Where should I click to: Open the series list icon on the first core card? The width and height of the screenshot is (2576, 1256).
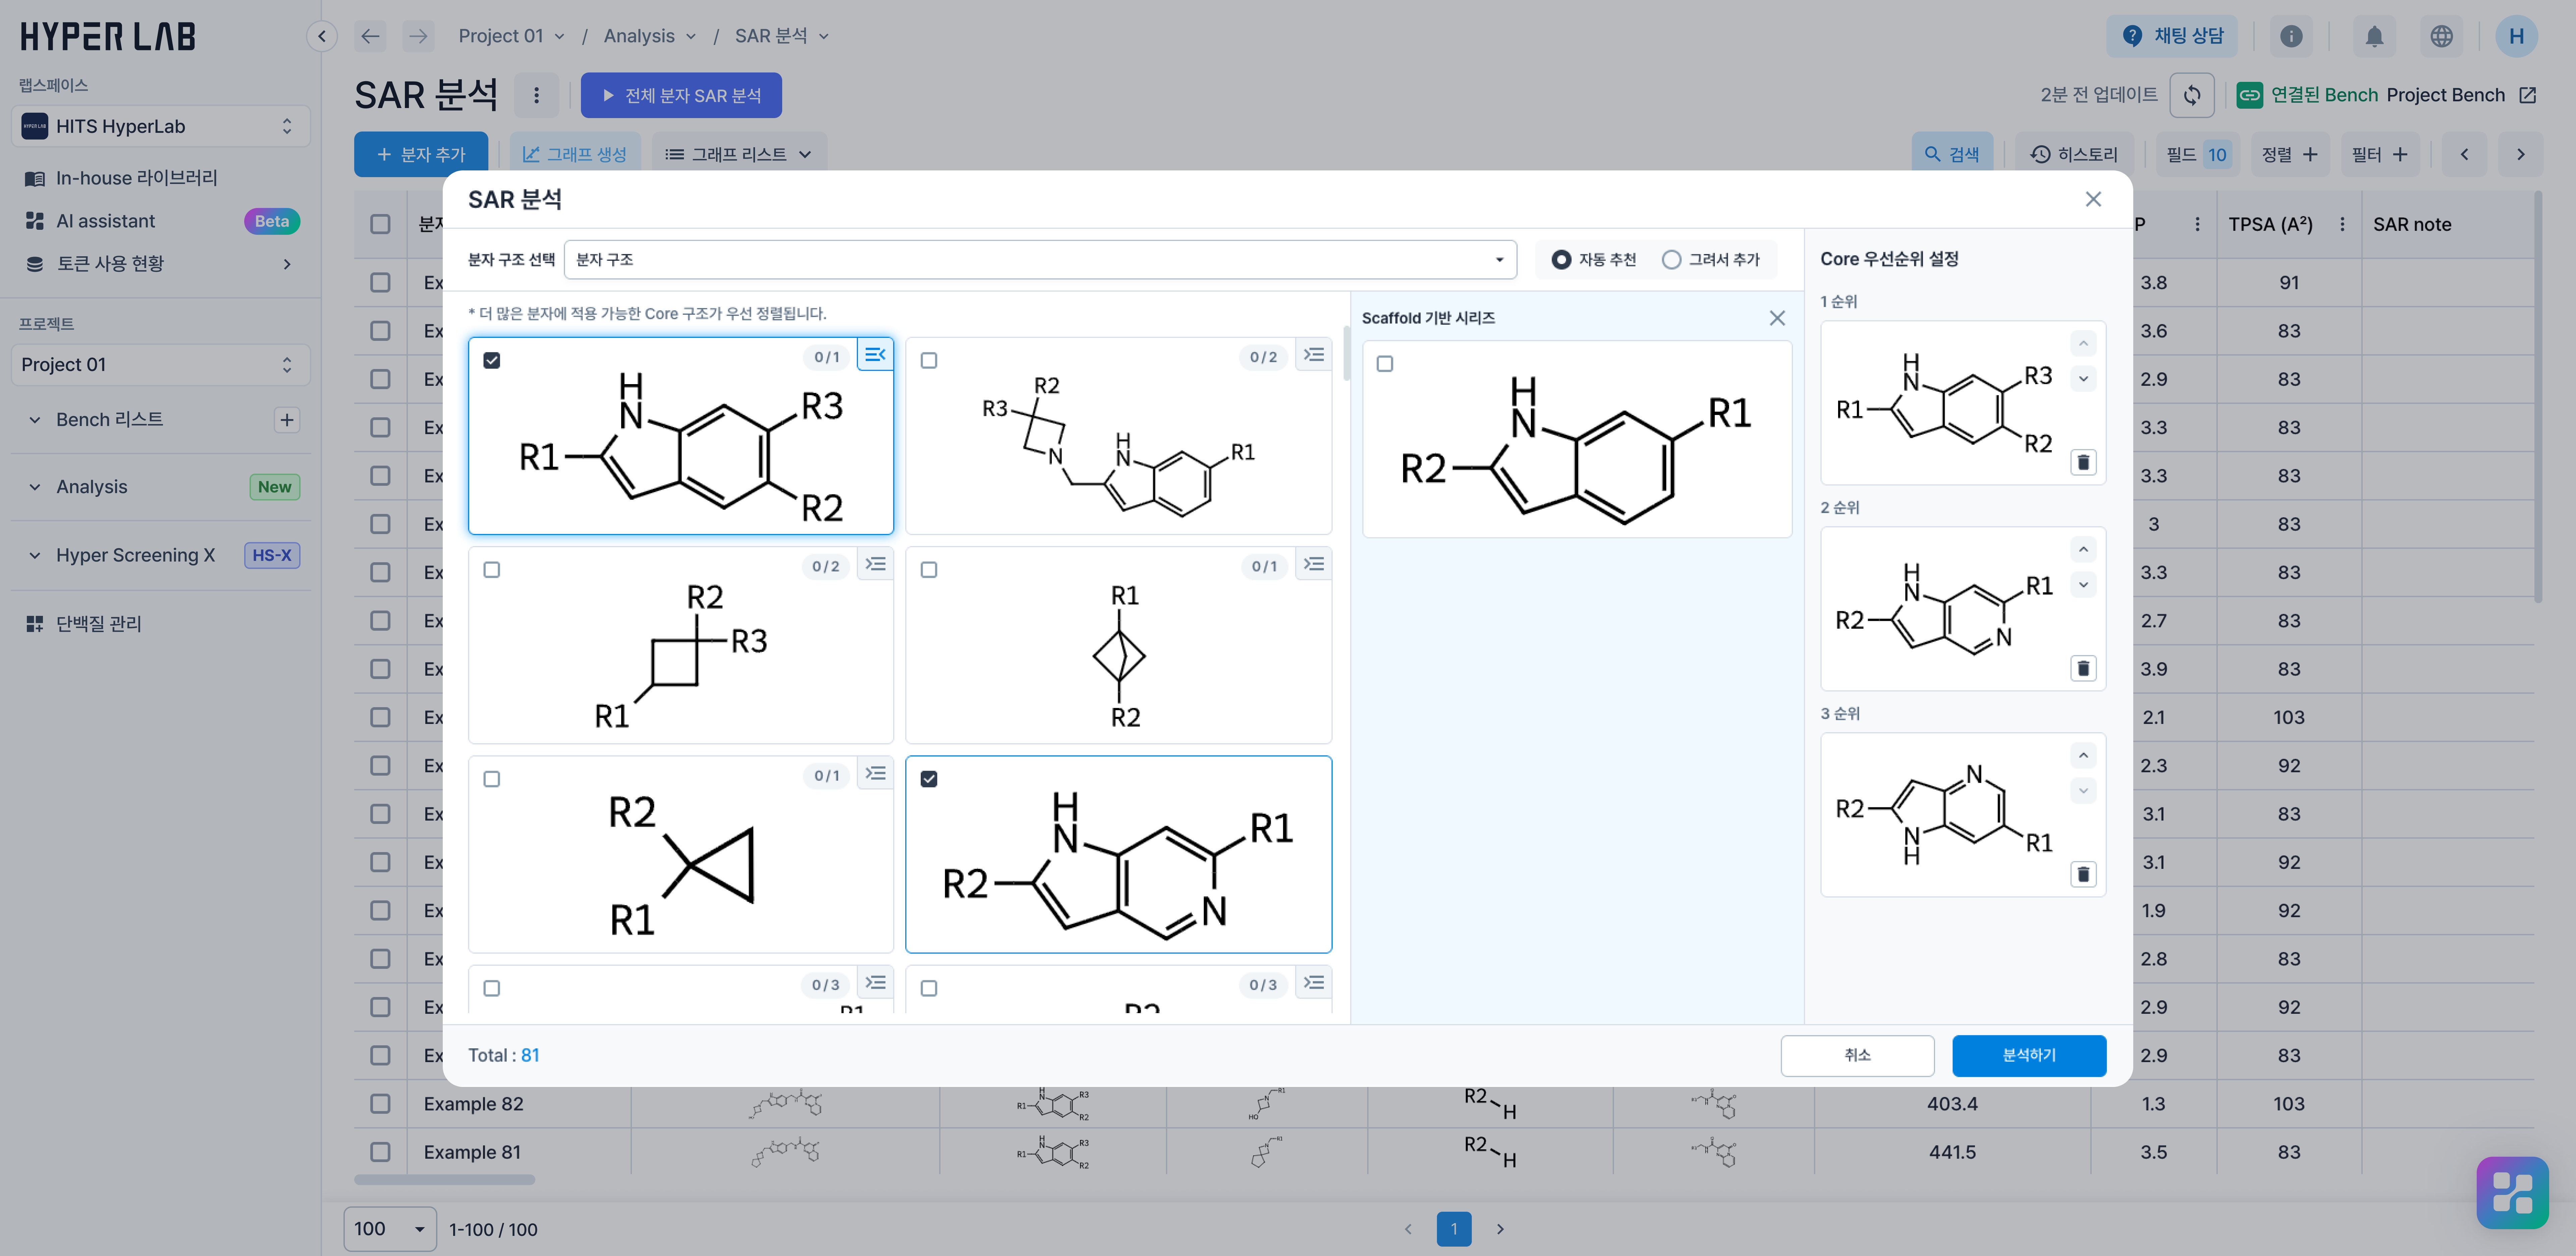click(x=875, y=355)
